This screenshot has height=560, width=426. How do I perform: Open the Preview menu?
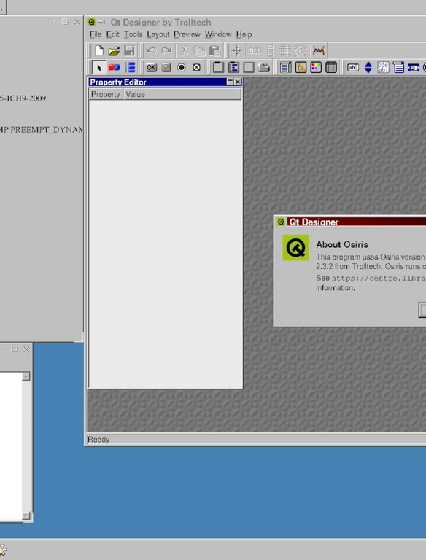[187, 35]
